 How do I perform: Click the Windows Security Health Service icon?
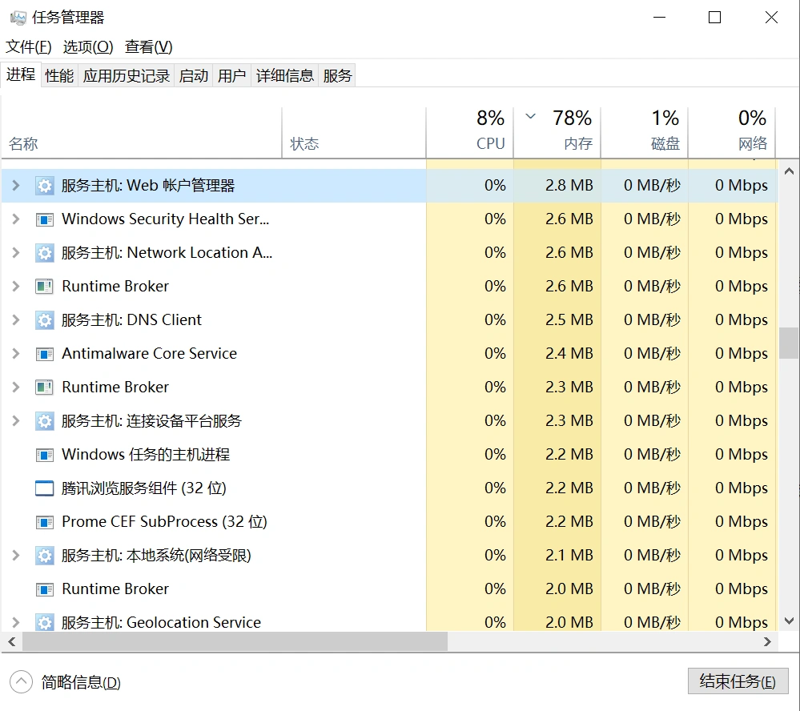point(44,219)
